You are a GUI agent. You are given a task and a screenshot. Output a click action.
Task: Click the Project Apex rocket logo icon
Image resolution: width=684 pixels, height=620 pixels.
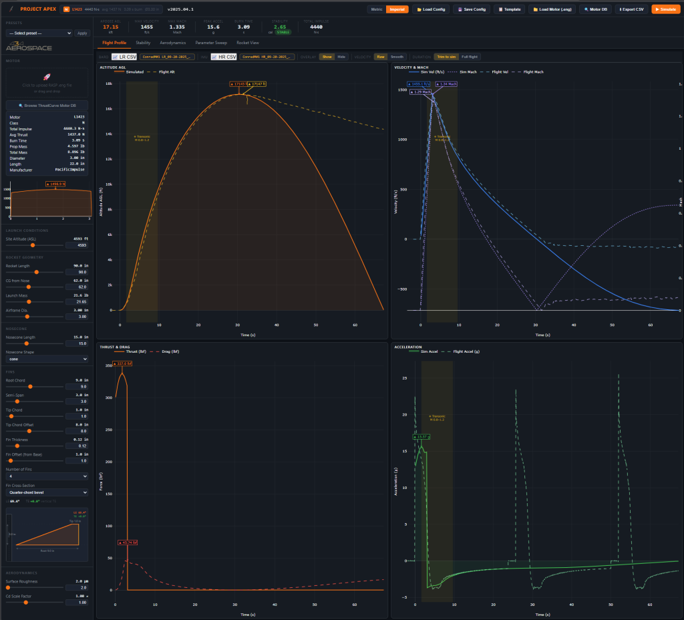[11, 9]
